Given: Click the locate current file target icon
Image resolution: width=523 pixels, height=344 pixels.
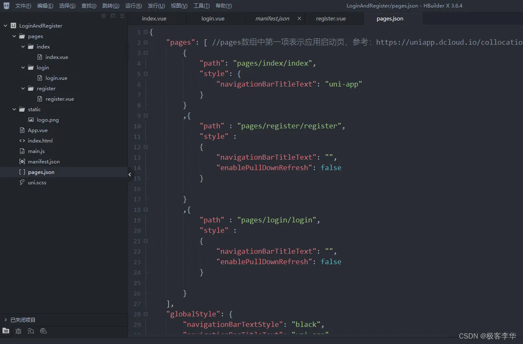Looking at the screenshot, I should point(104,16).
